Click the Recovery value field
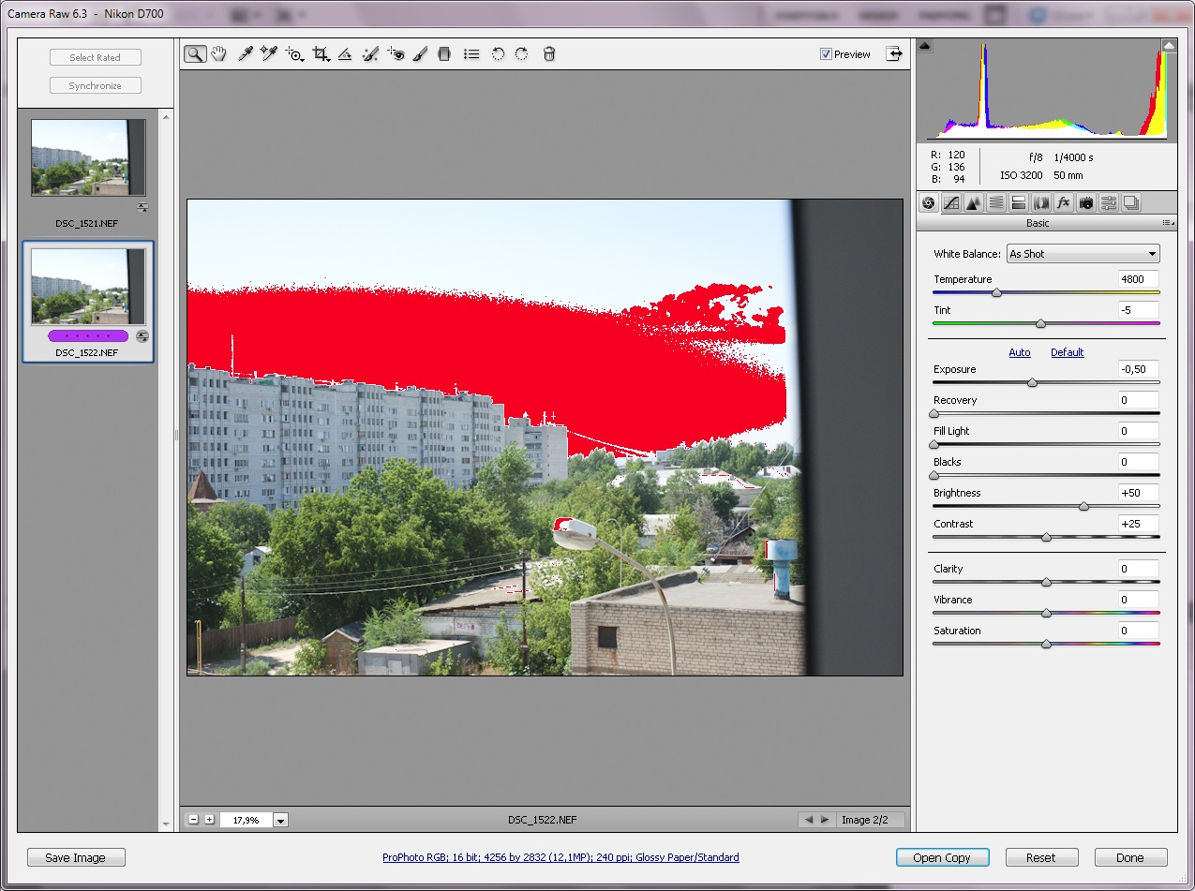This screenshot has height=891, width=1195. [1139, 400]
